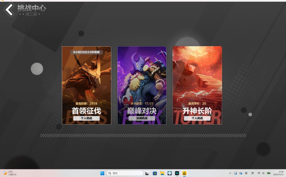Launch Microsoft Store from the taskbar
This screenshot has width=286, height=177.
point(155,173)
